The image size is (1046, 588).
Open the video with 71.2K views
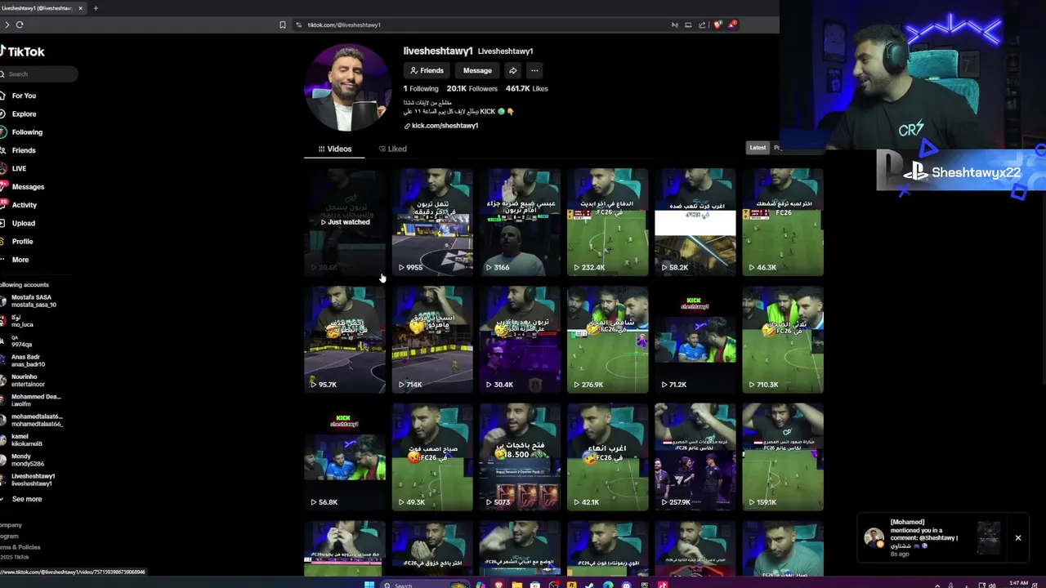click(x=695, y=340)
